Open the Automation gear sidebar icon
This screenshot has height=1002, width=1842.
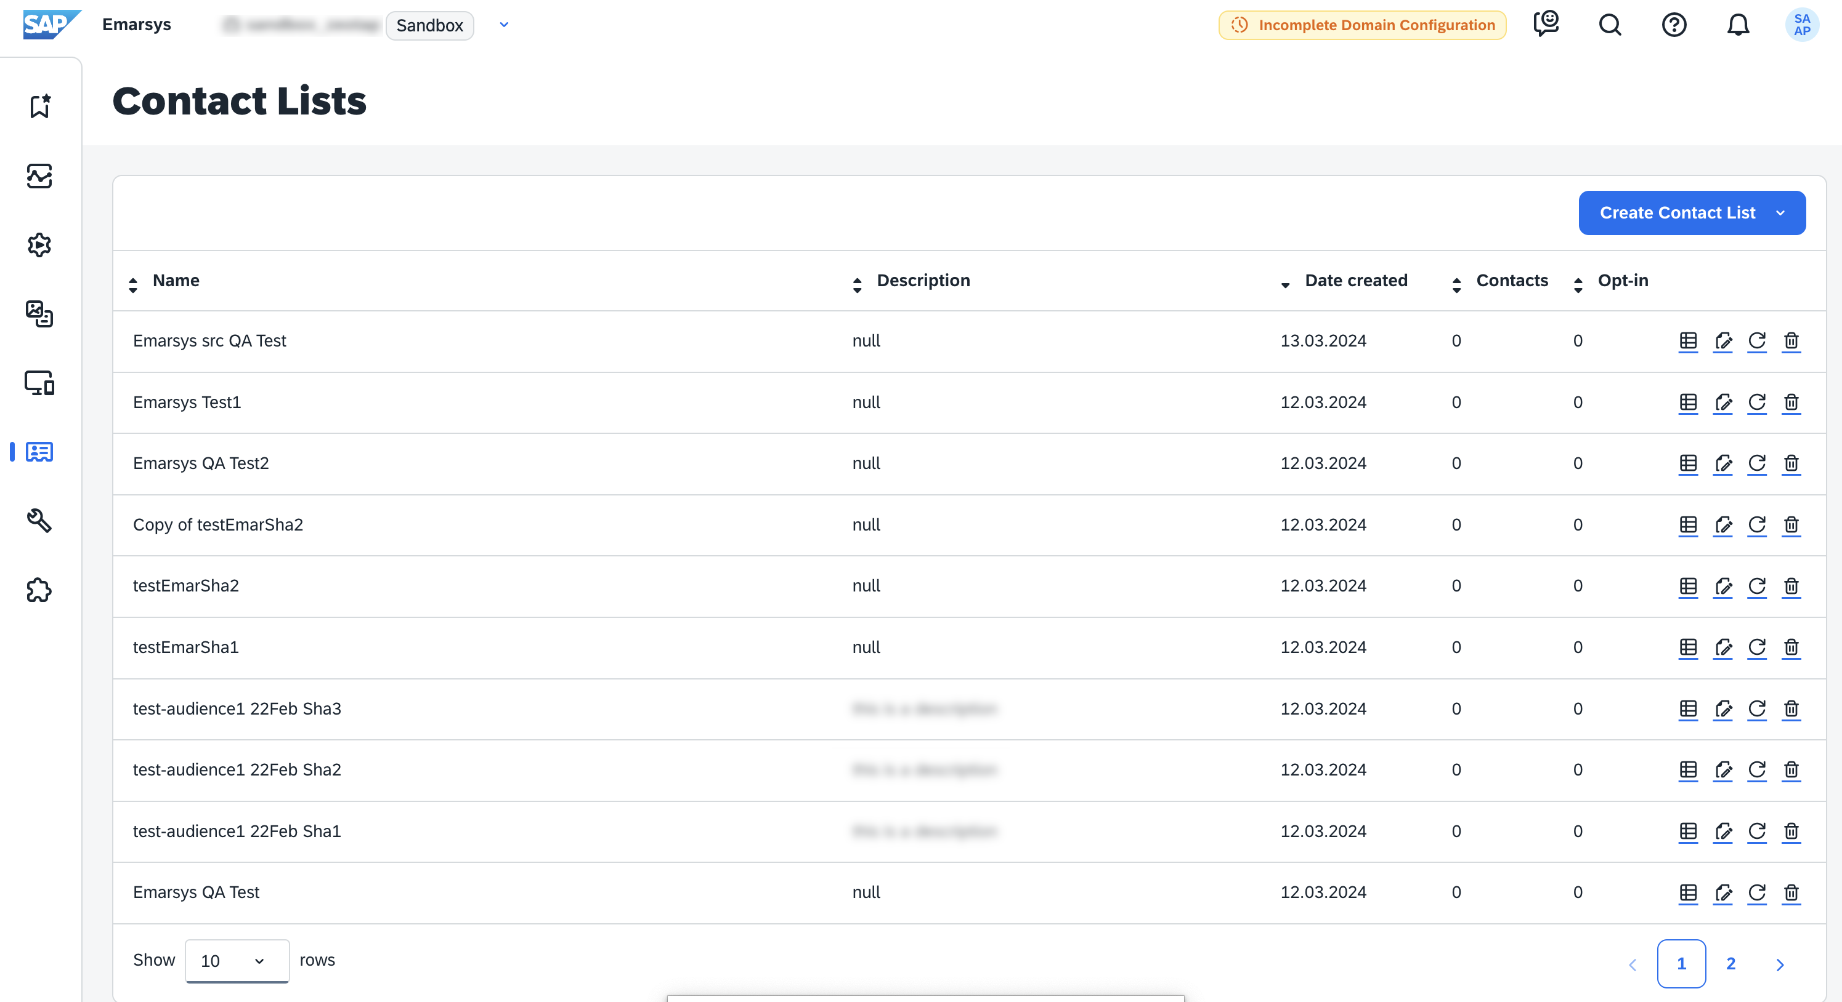(39, 245)
